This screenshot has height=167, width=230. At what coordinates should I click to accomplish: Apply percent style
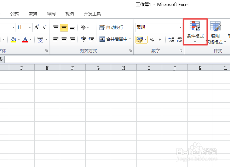pyautogui.click(x=151, y=40)
